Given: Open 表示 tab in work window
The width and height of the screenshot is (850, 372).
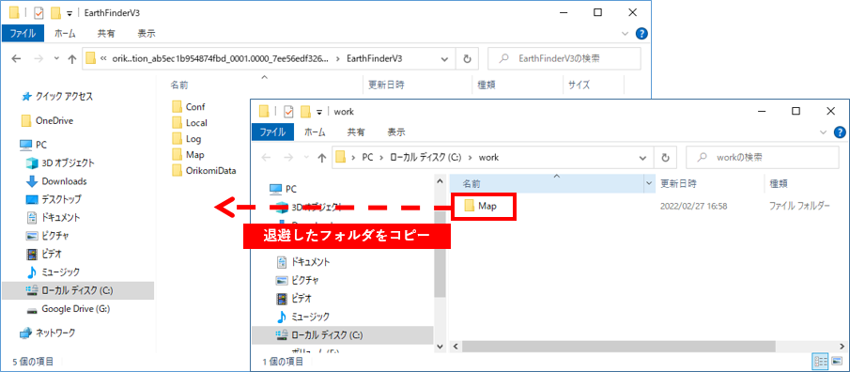Looking at the screenshot, I should click(396, 132).
